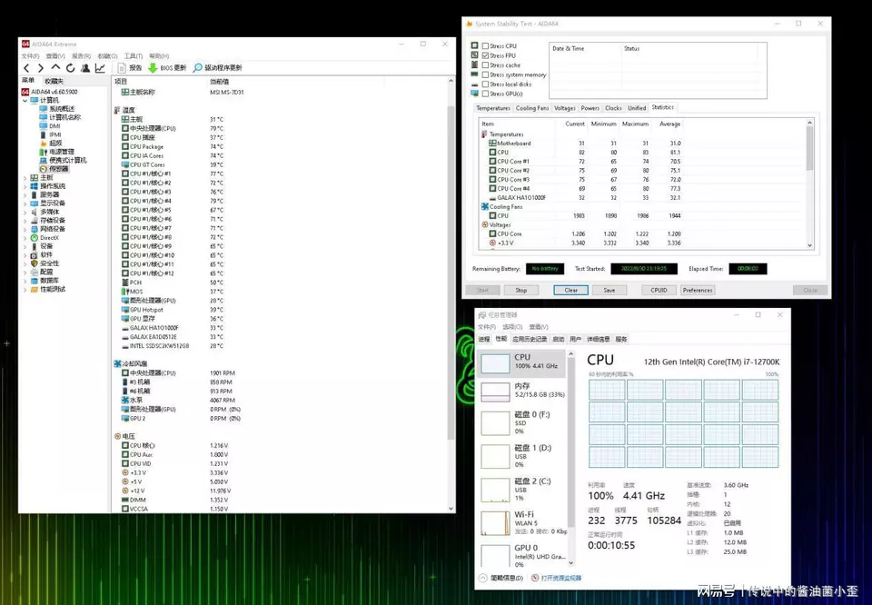This screenshot has width=872, height=605.
Task: Expand the 性能测试 benchmark tree node
Action: click(25, 289)
